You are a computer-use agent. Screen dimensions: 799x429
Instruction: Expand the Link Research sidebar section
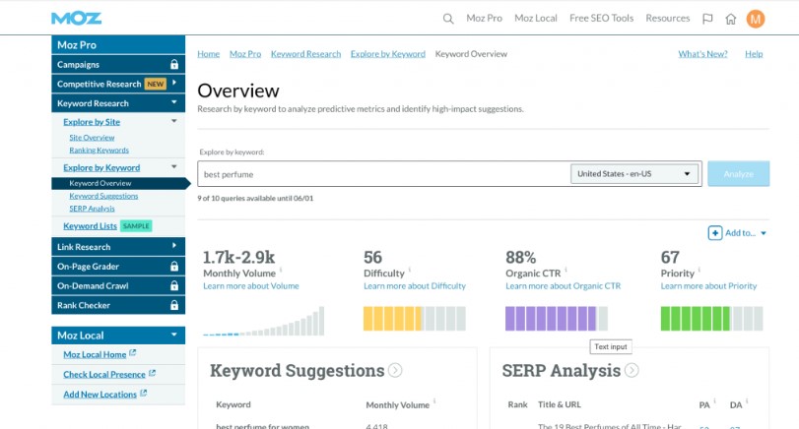click(x=174, y=246)
